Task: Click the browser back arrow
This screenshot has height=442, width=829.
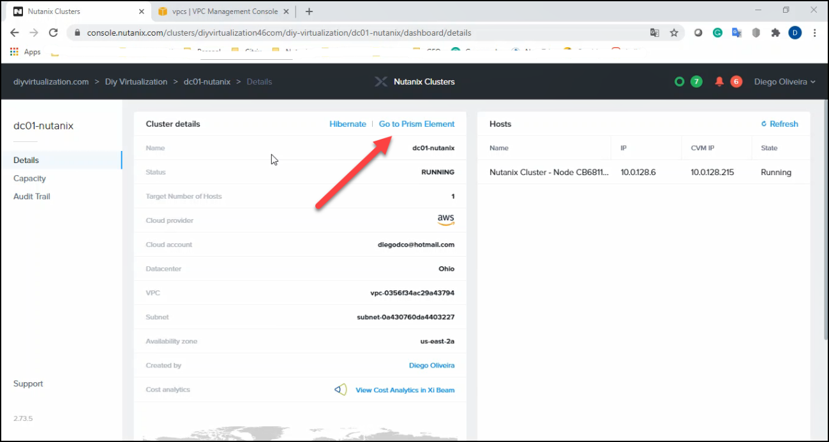Action: pyautogui.click(x=15, y=32)
